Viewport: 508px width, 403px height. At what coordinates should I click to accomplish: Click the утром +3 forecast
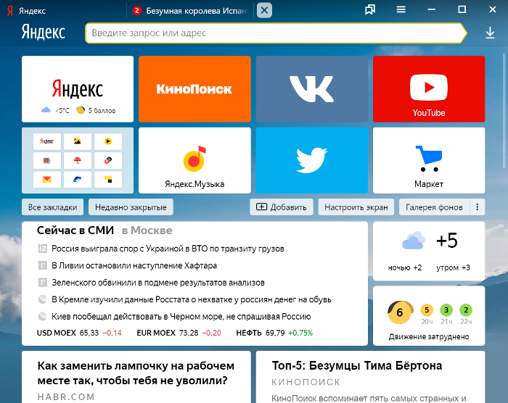pyautogui.click(x=453, y=267)
